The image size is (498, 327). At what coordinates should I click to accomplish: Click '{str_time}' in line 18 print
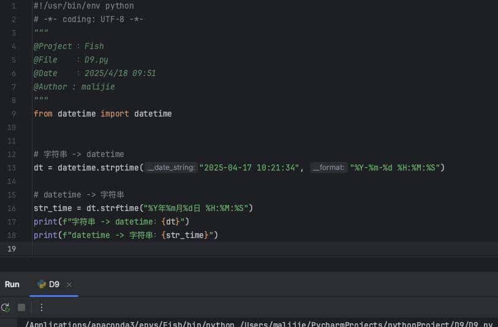(x=185, y=236)
